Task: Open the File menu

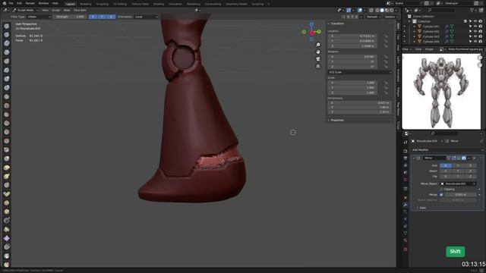Action: pos(11,3)
